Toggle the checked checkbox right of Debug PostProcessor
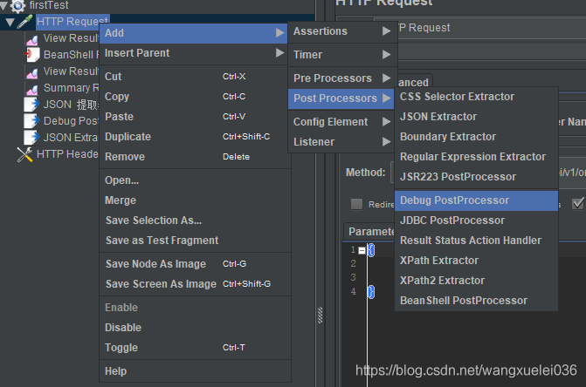The height and width of the screenshot is (387, 586). (577, 204)
